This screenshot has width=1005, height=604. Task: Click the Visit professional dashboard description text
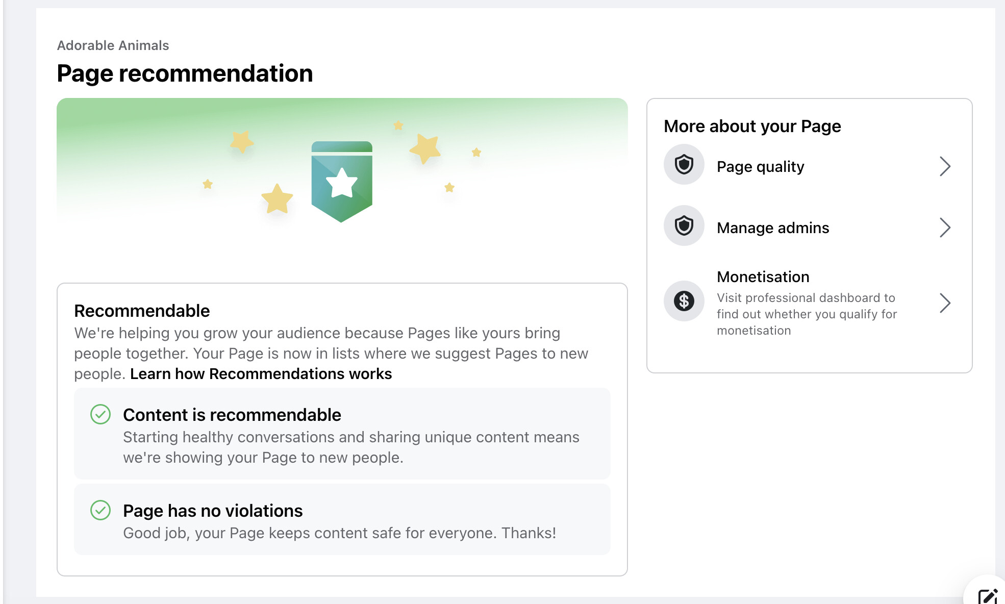pyautogui.click(x=807, y=314)
